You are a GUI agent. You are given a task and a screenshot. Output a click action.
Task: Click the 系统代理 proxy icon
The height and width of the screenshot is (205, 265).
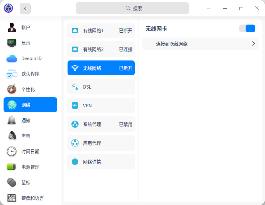tap(75, 124)
